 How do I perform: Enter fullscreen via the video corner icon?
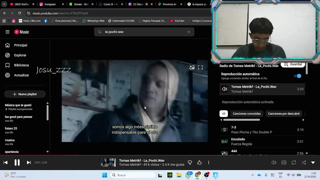(200, 67)
